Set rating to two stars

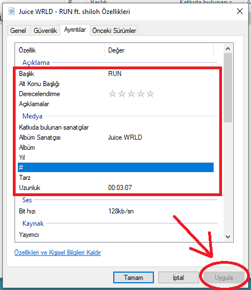pyautogui.click(x=122, y=94)
